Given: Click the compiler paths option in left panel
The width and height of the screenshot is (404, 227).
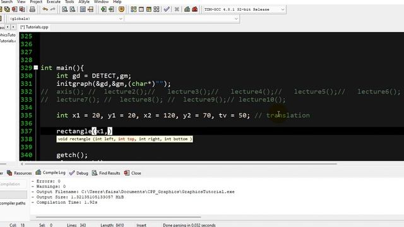Looking at the screenshot, I should pos(13,203).
